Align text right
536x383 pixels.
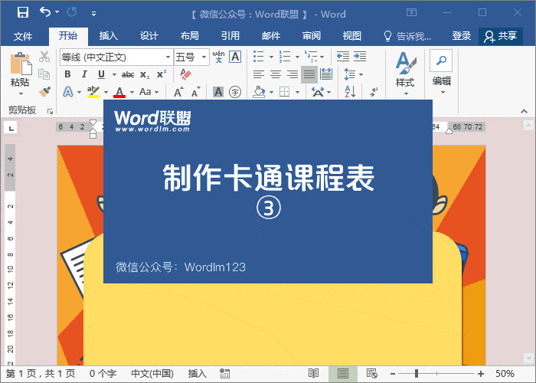[293, 74]
